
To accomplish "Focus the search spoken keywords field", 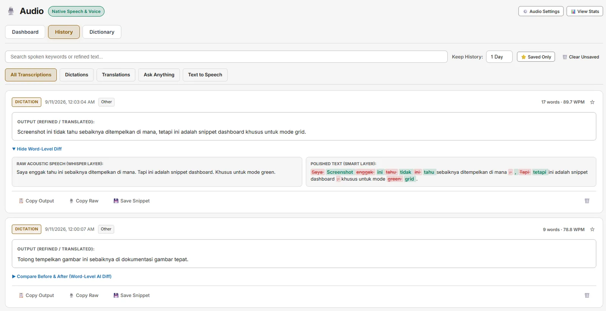I will tap(226, 57).
